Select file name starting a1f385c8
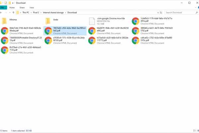The image size is (199, 133). [69, 39]
